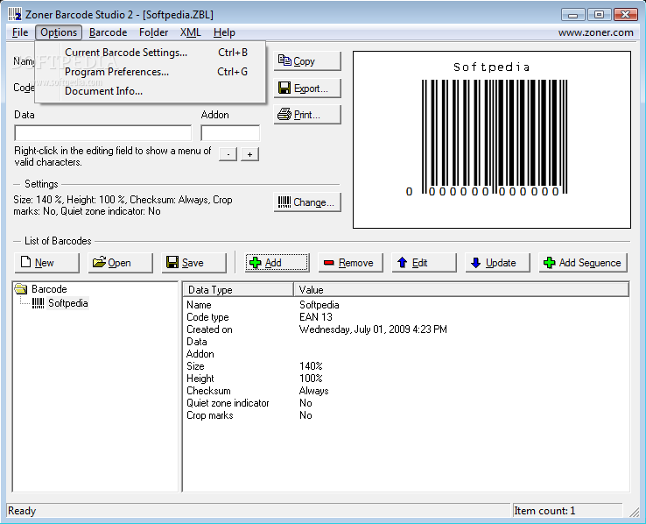Click the Edit button label
The image size is (646, 524).
pos(419,263)
